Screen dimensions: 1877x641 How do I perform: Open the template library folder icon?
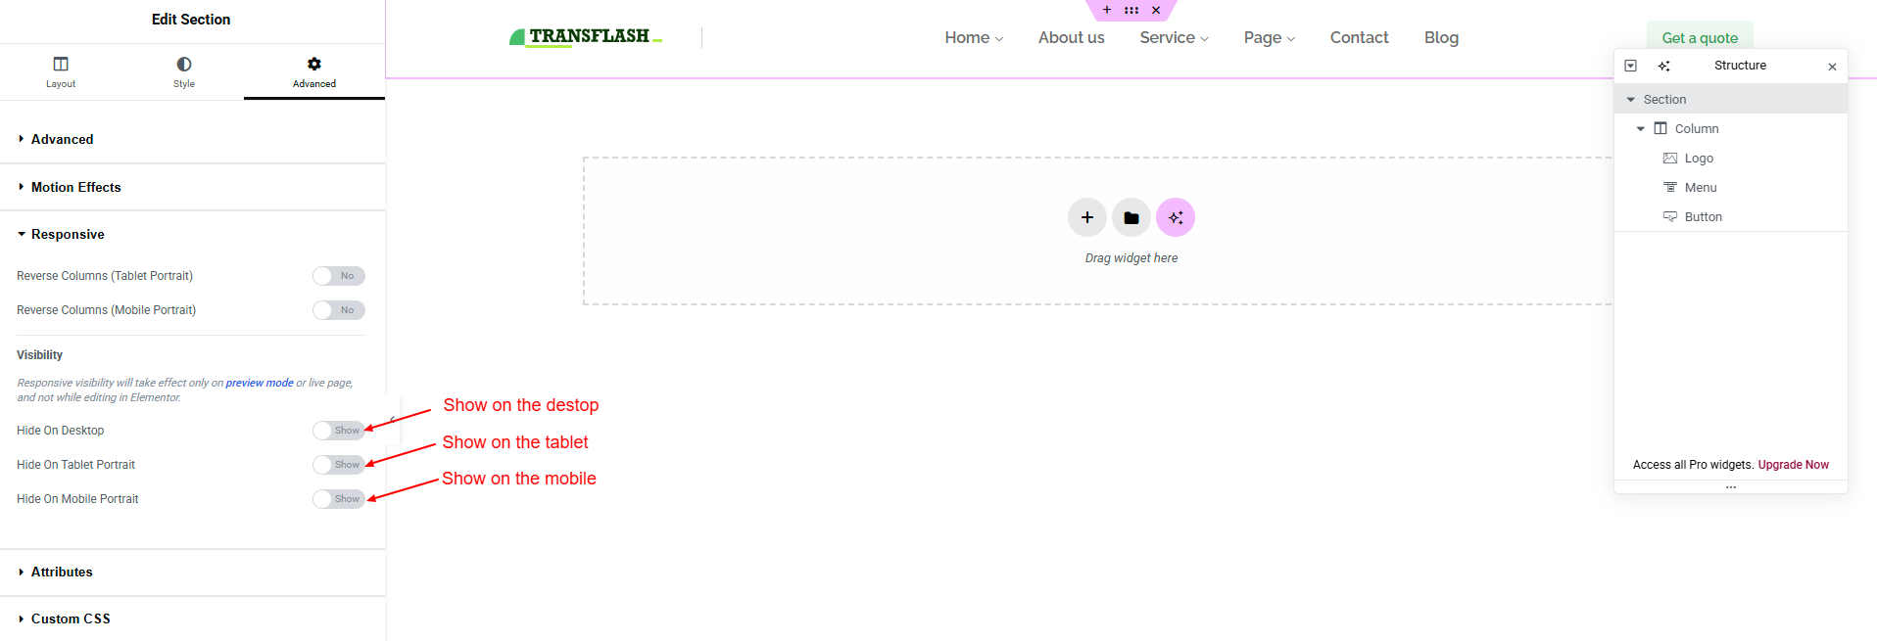pos(1131,217)
